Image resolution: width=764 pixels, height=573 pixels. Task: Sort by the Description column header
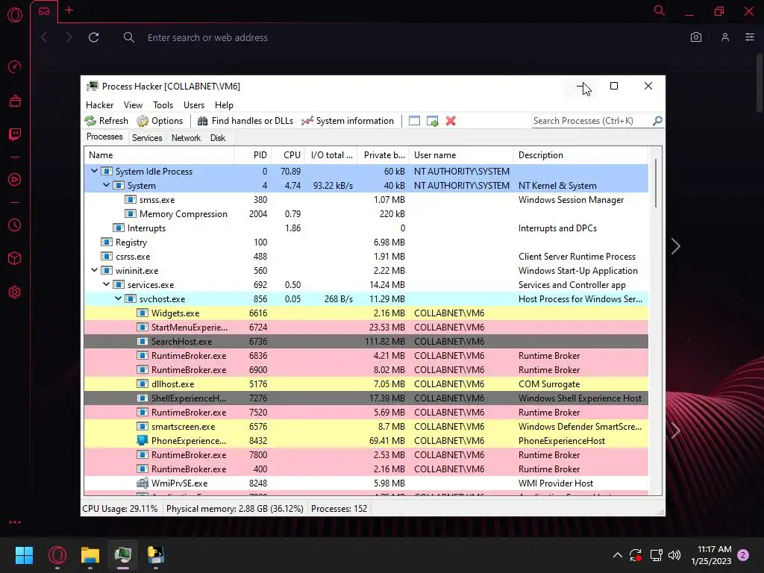pos(580,155)
